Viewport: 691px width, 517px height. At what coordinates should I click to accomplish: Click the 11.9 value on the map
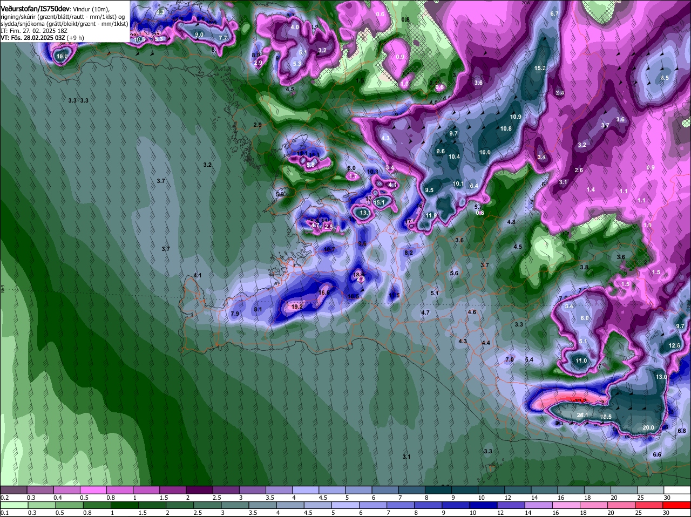pos(431,215)
